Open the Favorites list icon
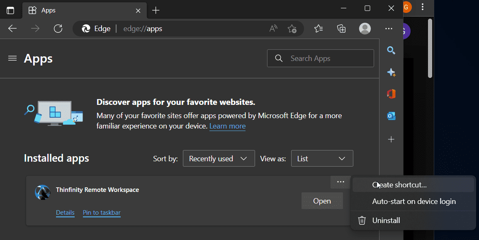Image resolution: width=479 pixels, height=240 pixels. tap(318, 28)
